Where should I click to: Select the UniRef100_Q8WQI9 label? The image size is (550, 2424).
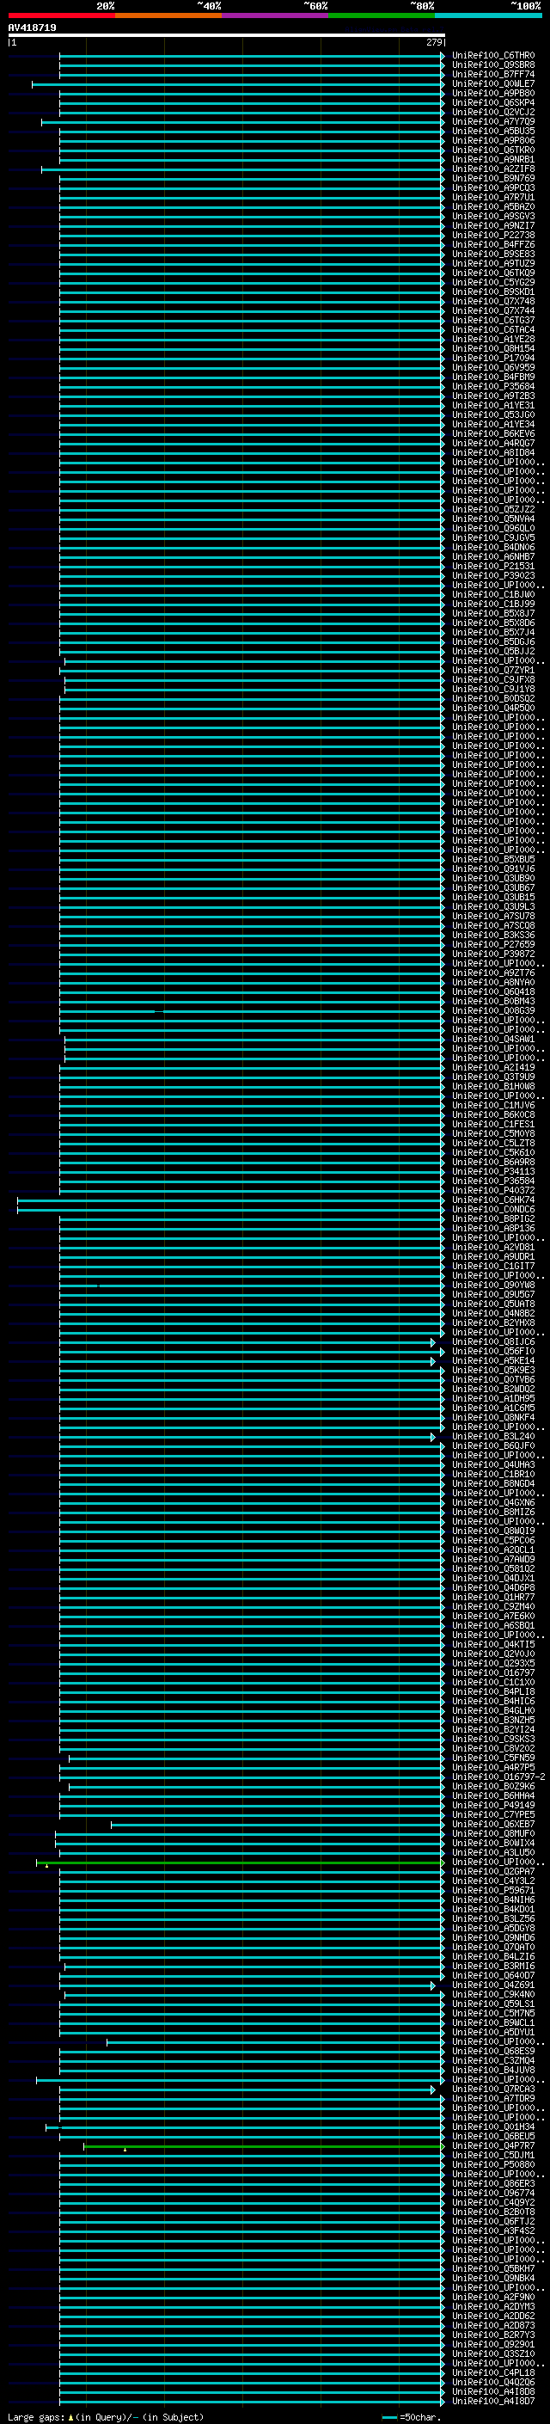492,1531
